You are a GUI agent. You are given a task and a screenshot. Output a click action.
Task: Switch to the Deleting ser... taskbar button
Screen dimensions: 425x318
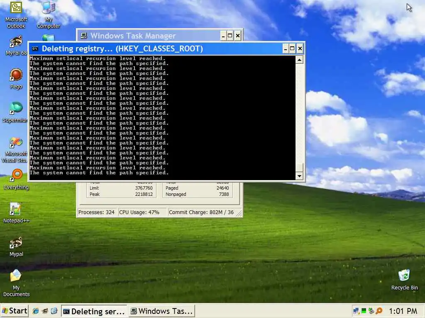(x=94, y=311)
